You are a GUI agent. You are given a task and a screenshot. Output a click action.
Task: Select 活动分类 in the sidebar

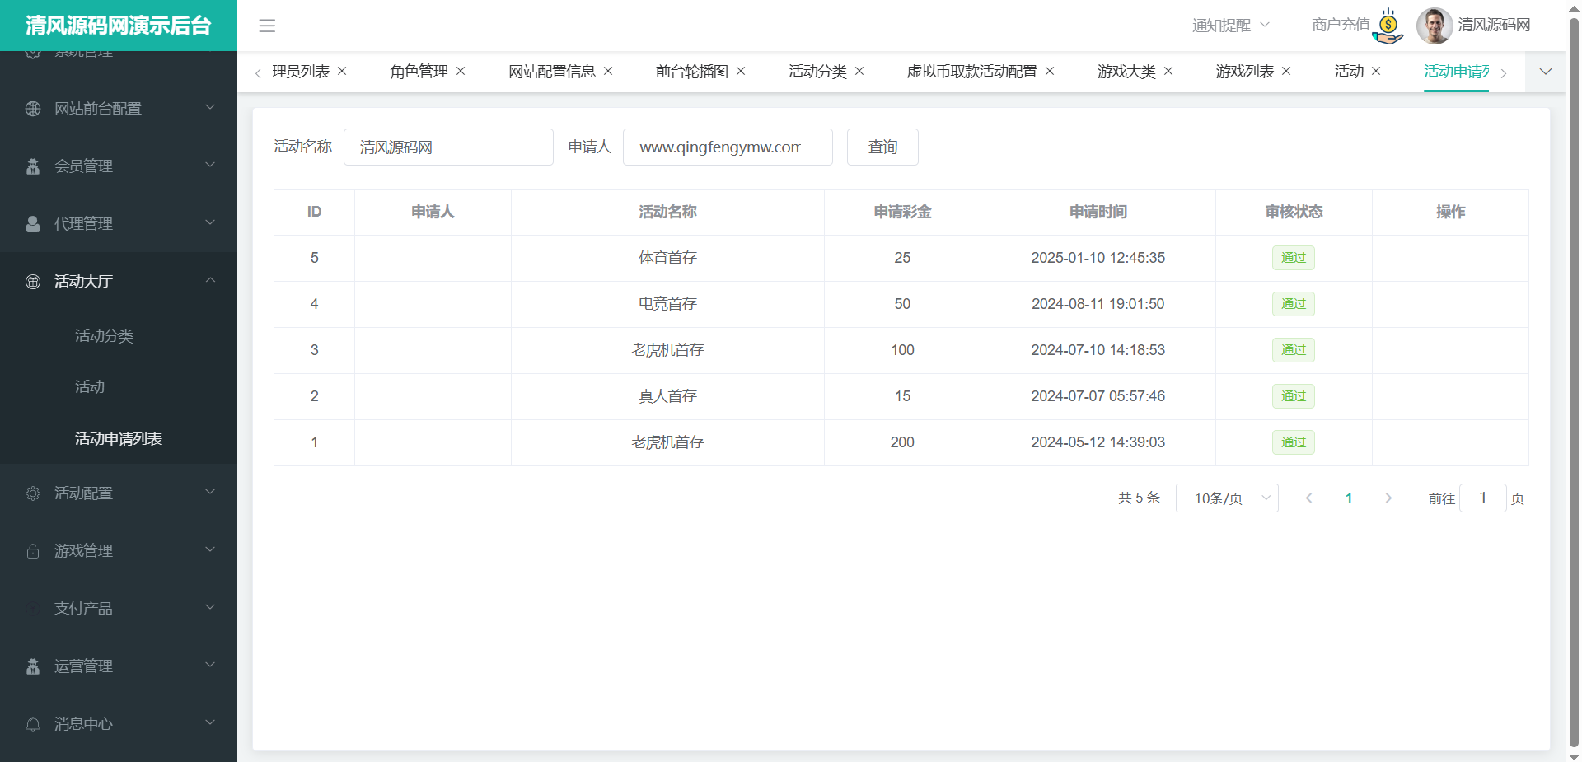tap(104, 336)
